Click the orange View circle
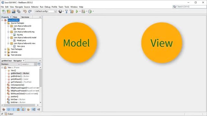207x116 pixels. pos(162,43)
